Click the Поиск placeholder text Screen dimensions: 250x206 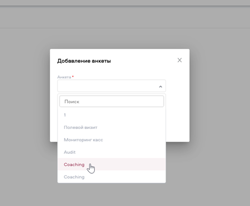tap(72, 101)
